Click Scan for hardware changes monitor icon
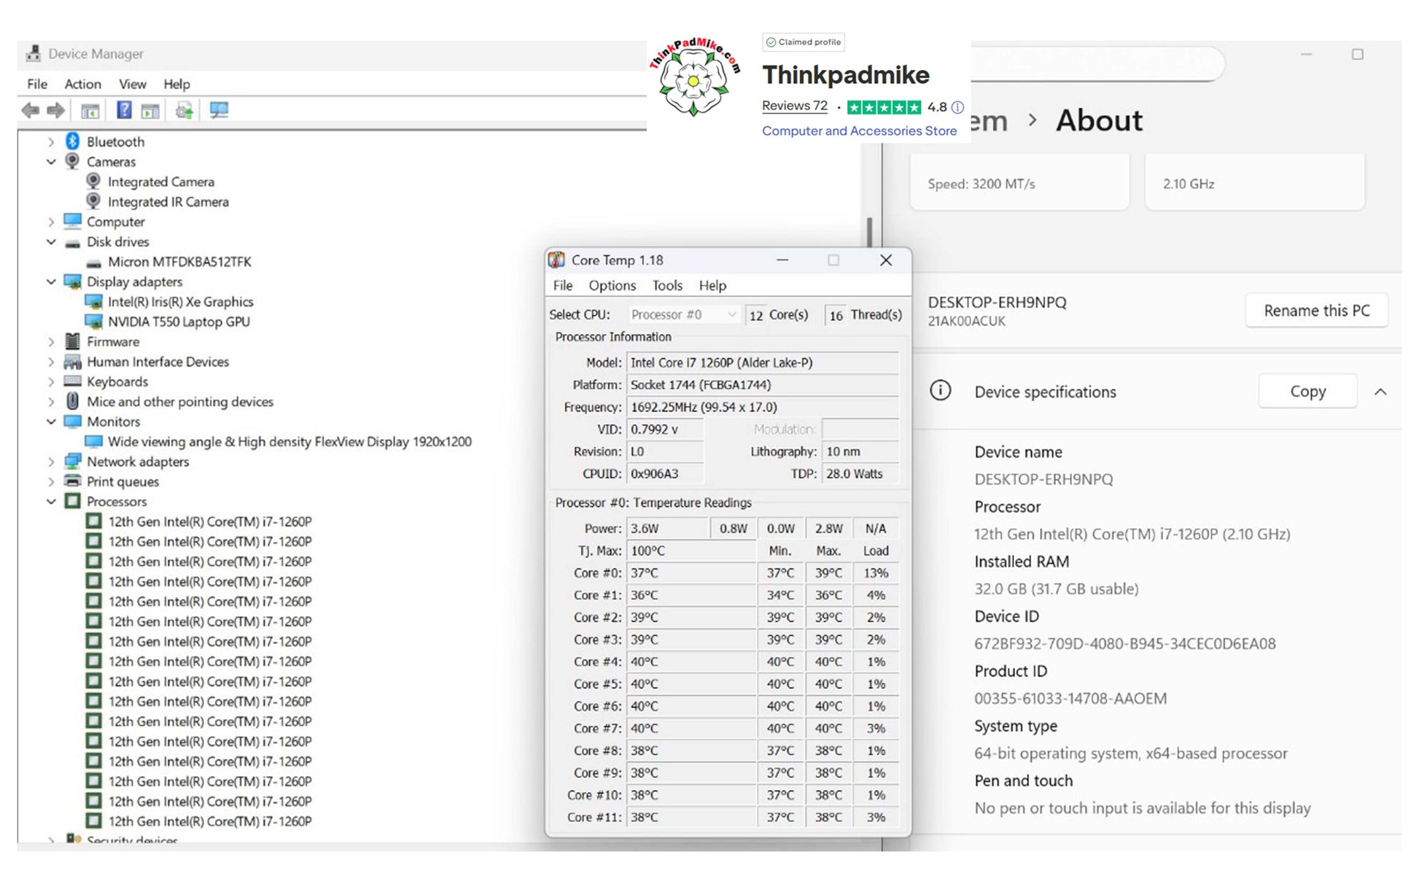Viewport: 1419px width, 892px height. tap(219, 110)
